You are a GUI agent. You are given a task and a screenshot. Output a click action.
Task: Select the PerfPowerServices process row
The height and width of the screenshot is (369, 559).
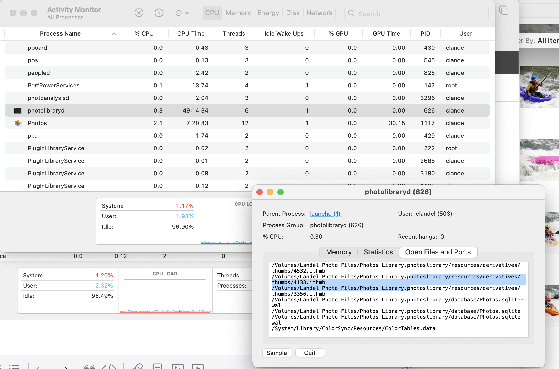247,85
